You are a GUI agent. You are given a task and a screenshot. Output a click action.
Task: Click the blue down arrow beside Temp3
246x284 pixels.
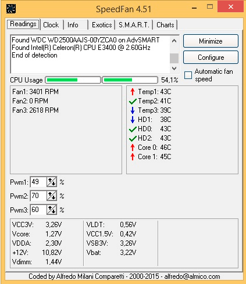(133, 110)
